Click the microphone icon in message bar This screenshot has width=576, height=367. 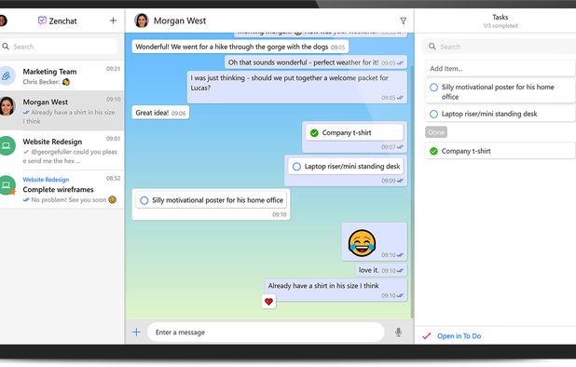pyautogui.click(x=398, y=333)
